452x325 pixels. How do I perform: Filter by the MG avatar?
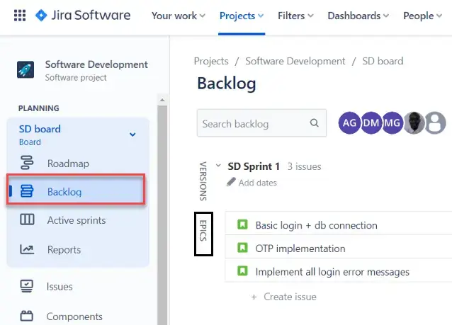tap(392, 123)
